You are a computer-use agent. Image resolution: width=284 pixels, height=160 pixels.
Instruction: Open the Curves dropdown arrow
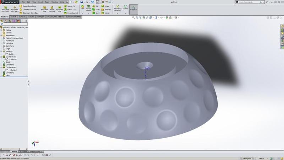coord(125,13)
